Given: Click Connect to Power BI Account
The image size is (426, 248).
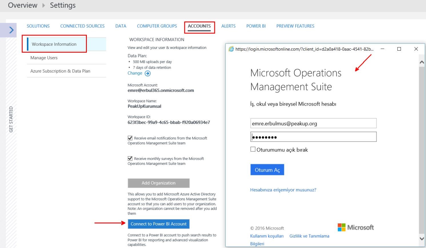Looking at the screenshot, I should coord(159,224).
